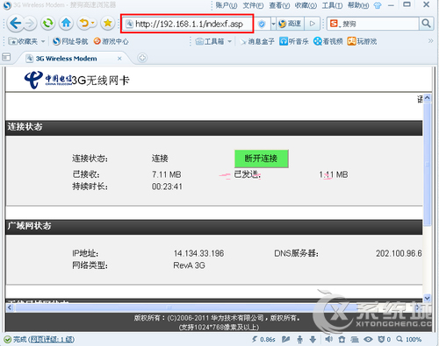The image size is (439, 346).
Task: Click the 听音乐 music shortcut
Action: pyautogui.click(x=294, y=41)
